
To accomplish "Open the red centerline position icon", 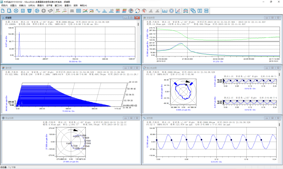I will pos(144,11).
